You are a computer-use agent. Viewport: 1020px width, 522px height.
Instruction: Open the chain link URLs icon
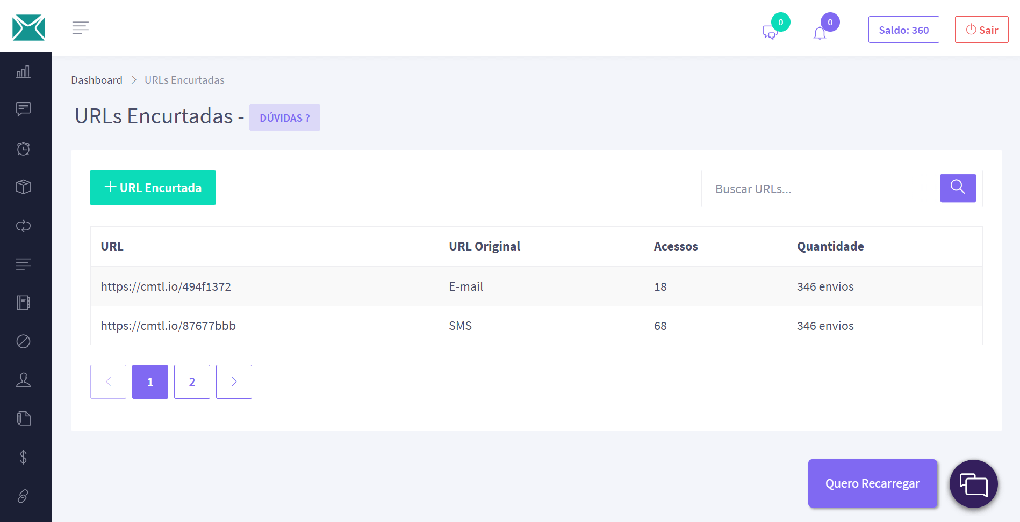coord(23,496)
